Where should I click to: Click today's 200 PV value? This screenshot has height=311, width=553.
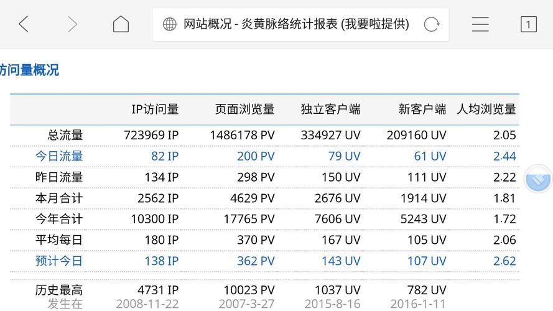click(256, 156)
